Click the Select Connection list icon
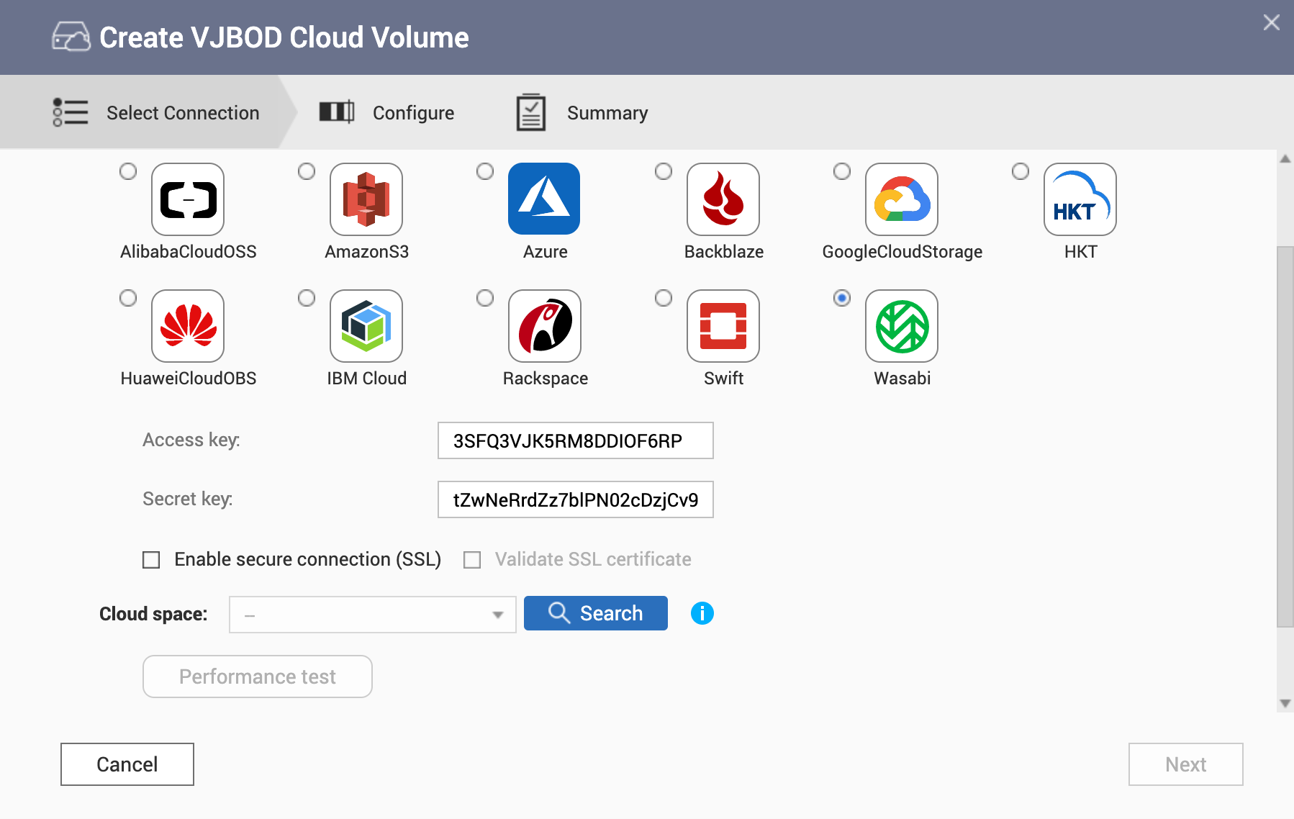The height and width of the screenshot is (819, 1294). pyautogui.click(x=71, y=112)
